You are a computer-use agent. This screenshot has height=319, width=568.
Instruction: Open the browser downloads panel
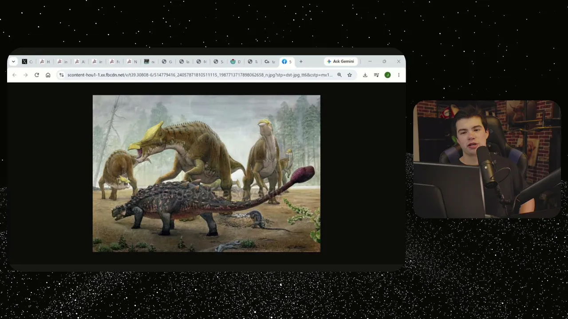365,75
